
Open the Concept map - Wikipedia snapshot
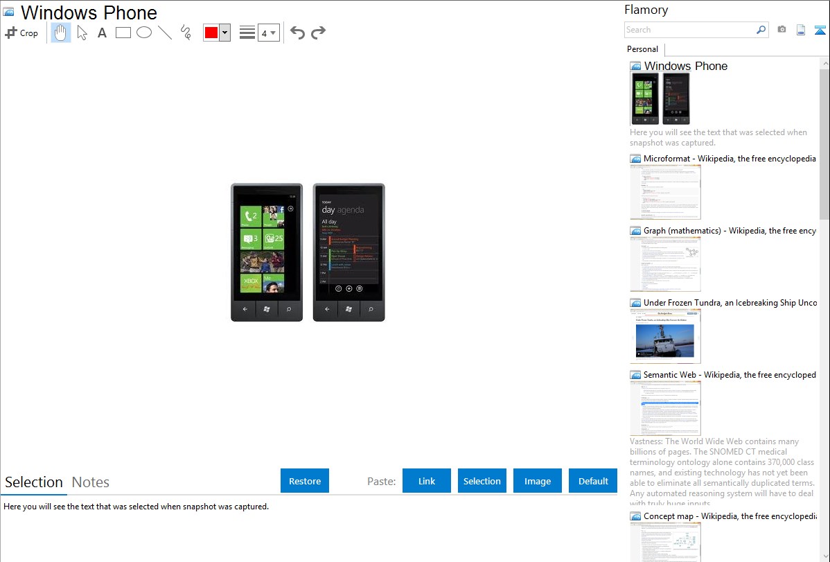[730, 516]
